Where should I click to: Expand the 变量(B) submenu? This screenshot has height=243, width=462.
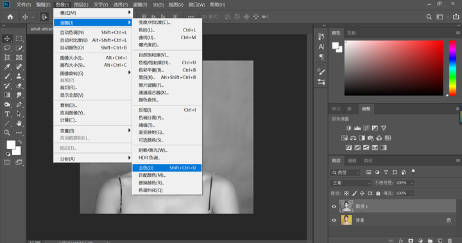pyautogui.click(x=93, y=130)
